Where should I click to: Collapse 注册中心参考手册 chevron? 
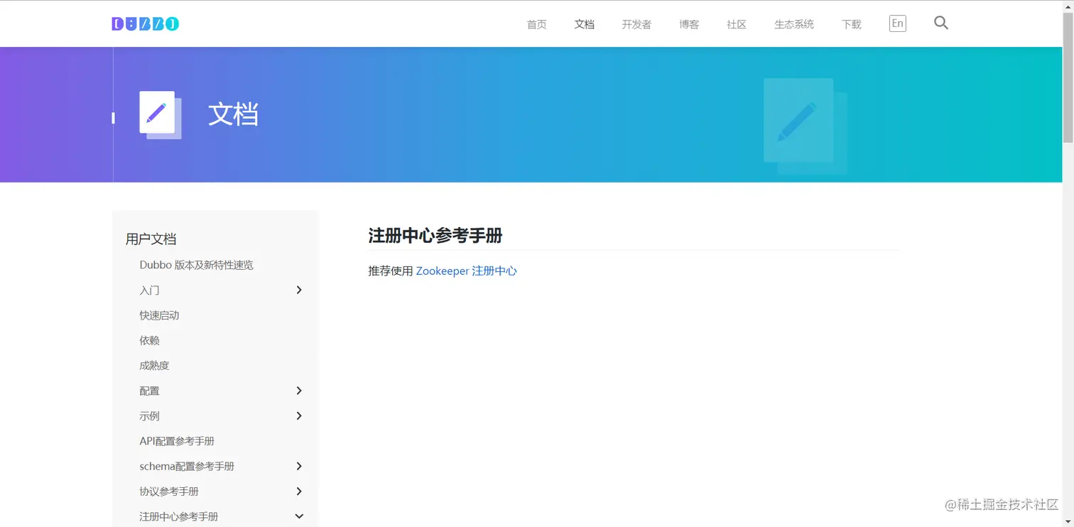[x=299, y=516]
